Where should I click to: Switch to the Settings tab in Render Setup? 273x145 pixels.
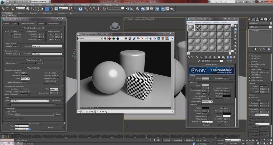click(41, 24)
